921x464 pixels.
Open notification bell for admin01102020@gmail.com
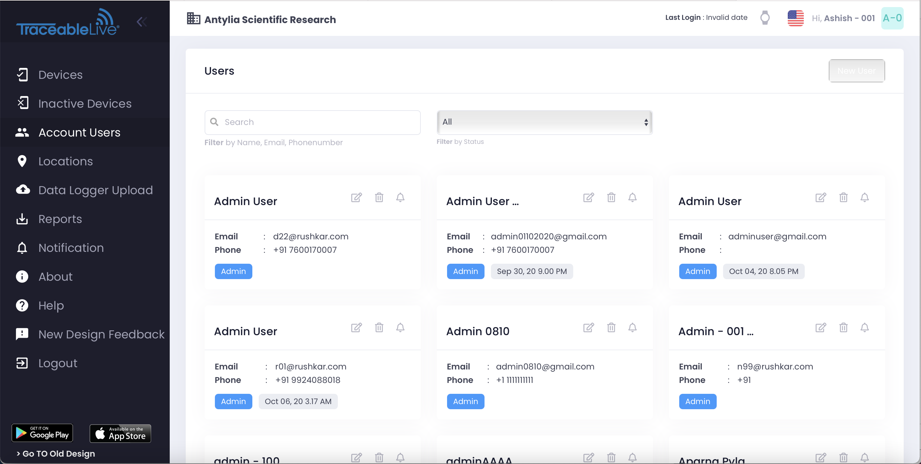point(632,197)
